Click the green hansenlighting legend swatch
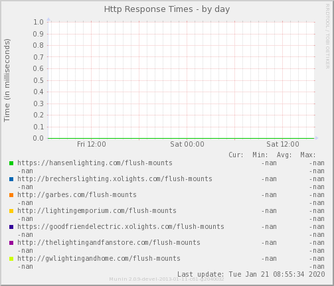Screen dimensions: 334x286 coord(11,163)
